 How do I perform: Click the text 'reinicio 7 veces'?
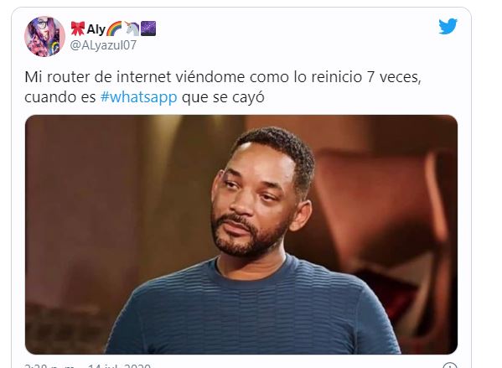tap(366, 77)
